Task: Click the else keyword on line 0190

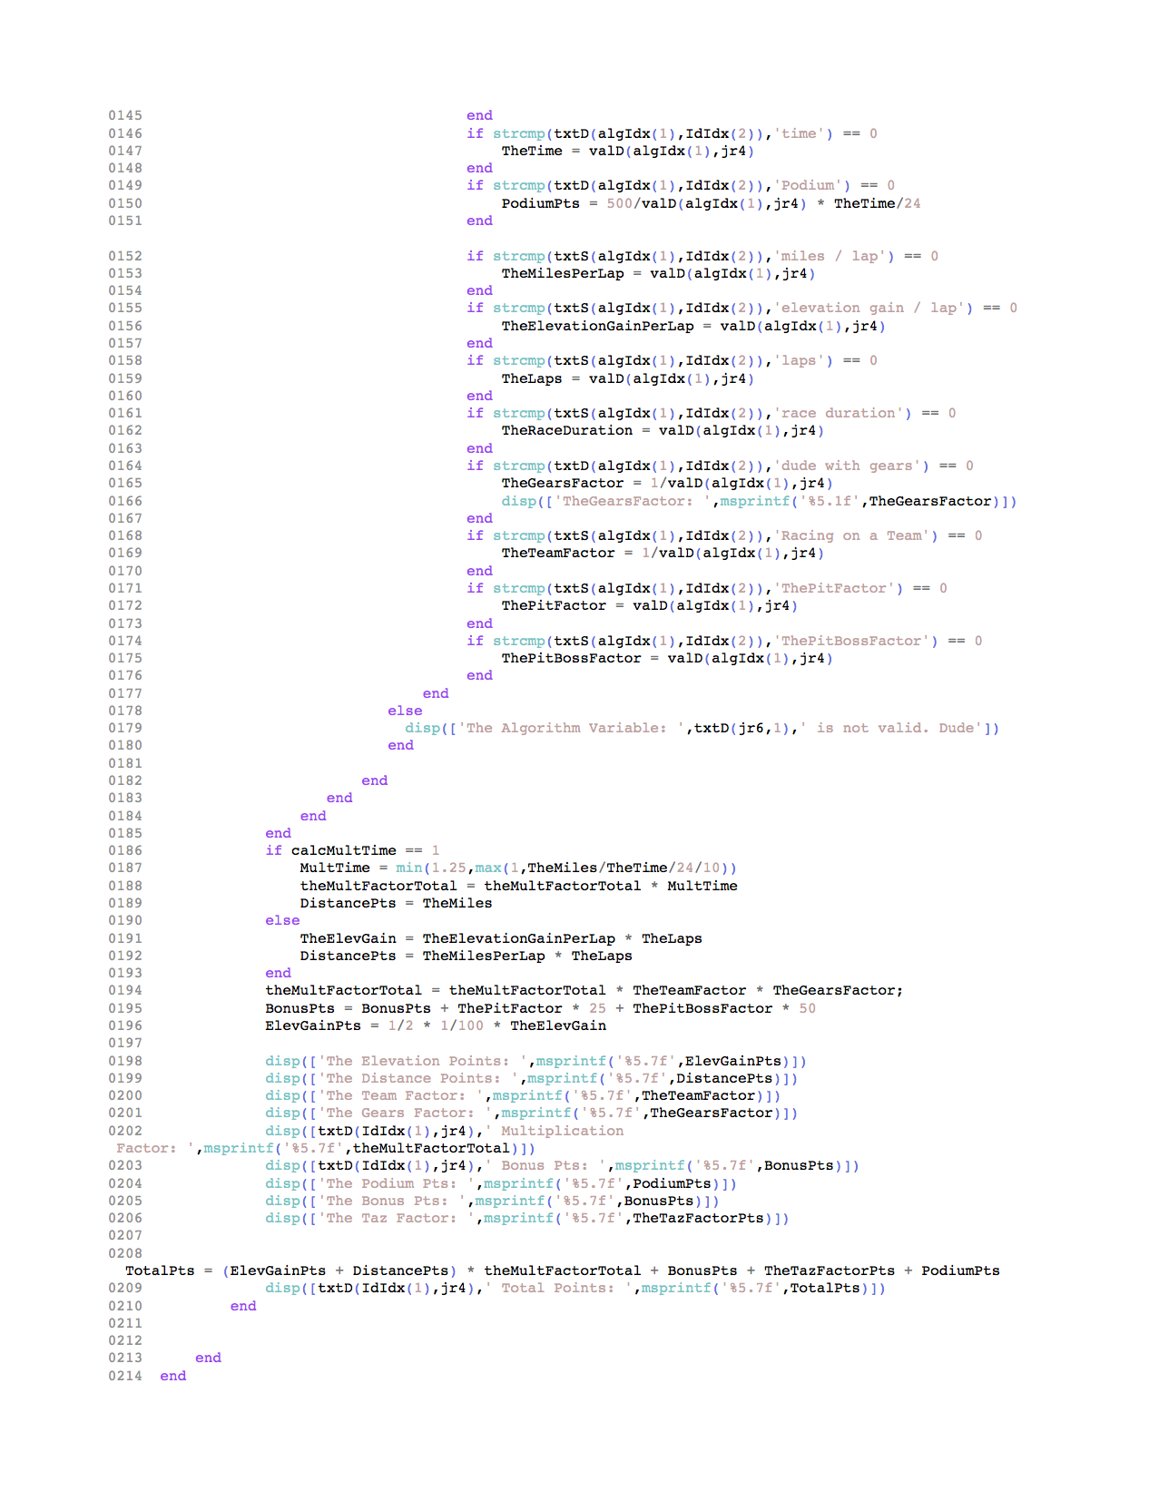Action: pyautogui.click(x=282, y=920)
